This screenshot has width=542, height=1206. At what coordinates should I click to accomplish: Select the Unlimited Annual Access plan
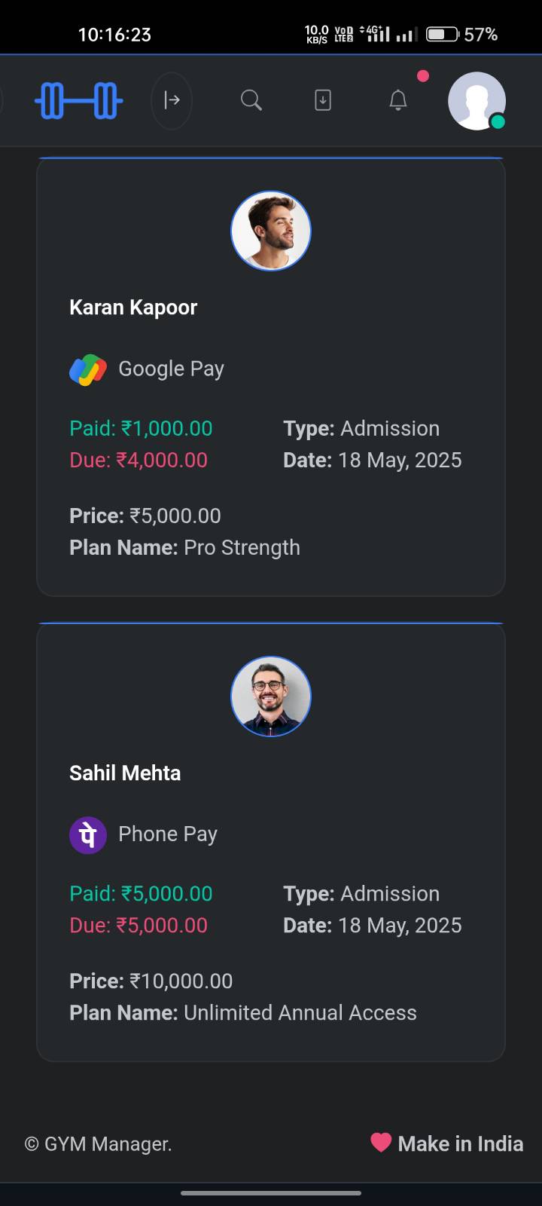tap(300, 1013)
